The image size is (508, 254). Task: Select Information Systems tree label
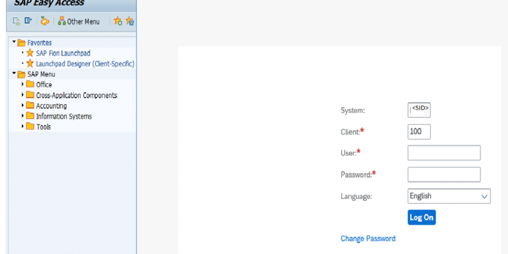coord(64,116)
